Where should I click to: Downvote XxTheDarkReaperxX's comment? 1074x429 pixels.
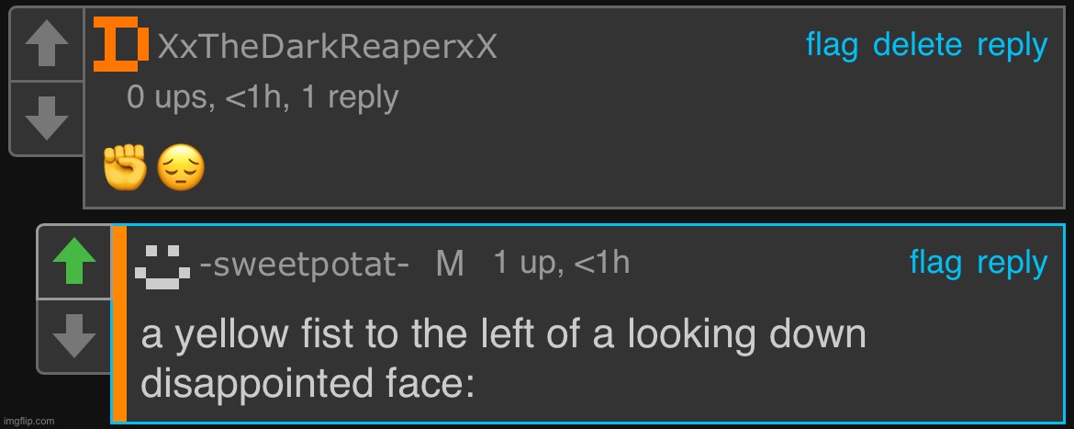pos(46,119)
